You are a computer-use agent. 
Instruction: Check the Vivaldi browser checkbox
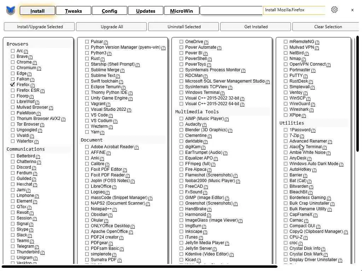pyautogui.click(x=13, y=135)
